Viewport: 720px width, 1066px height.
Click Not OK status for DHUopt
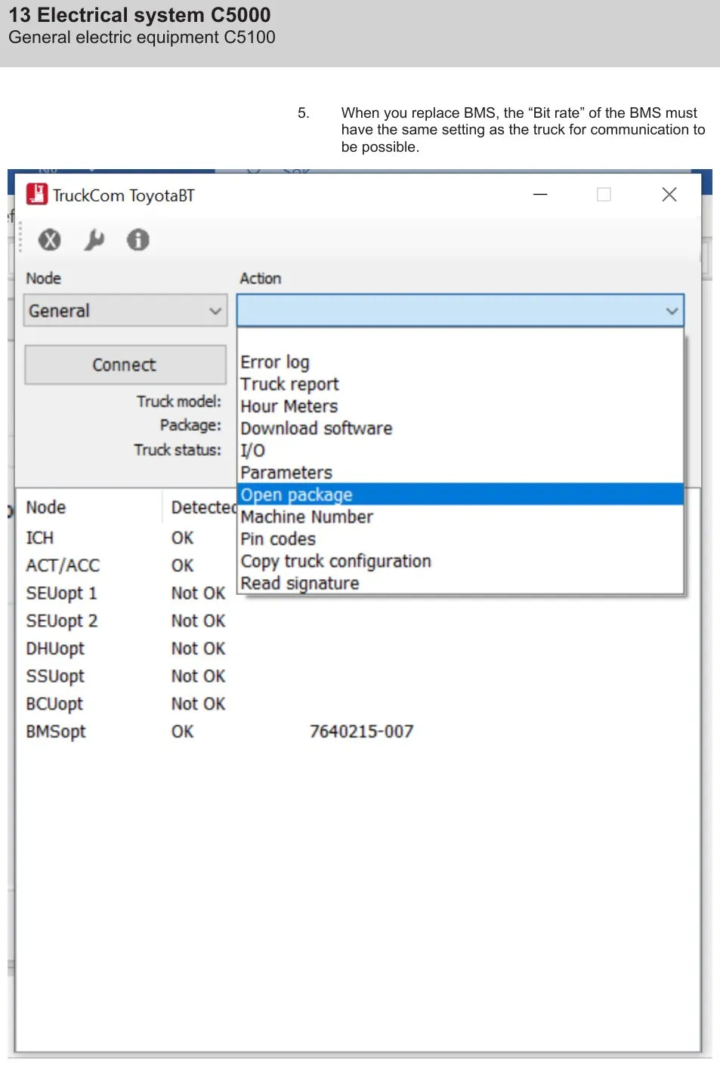click(x=198, y=649)
